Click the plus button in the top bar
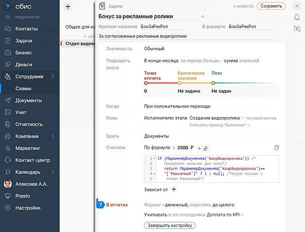The height and width of the screenshot is (232, 305). (x=68, y=7)
